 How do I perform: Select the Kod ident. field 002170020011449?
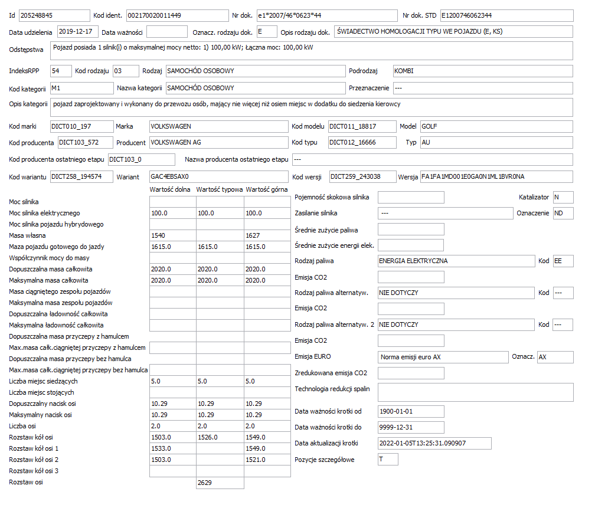(178, 15)
